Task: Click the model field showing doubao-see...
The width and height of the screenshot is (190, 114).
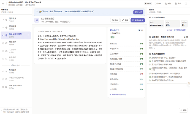Action: pos(157,24)
